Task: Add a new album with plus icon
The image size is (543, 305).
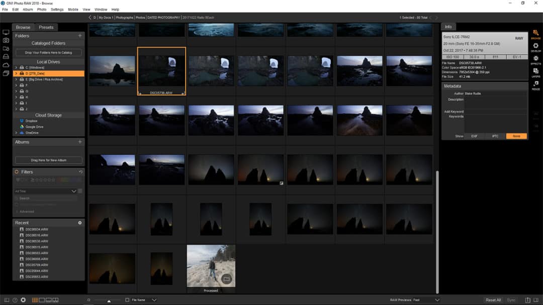Action: coord(80,142)
